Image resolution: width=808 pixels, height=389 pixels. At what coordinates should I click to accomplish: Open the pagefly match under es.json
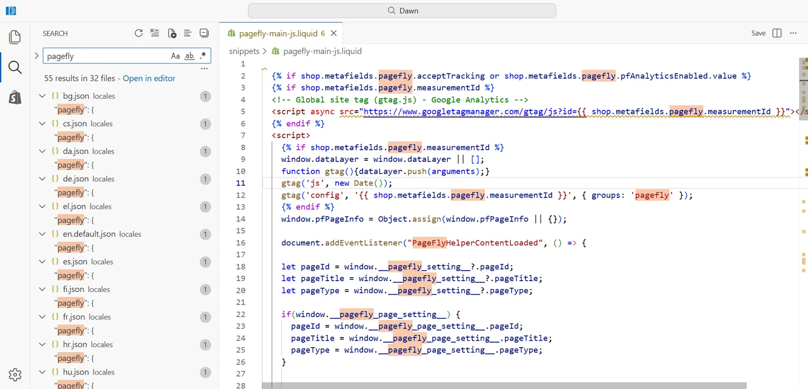[x=74, y=275]
